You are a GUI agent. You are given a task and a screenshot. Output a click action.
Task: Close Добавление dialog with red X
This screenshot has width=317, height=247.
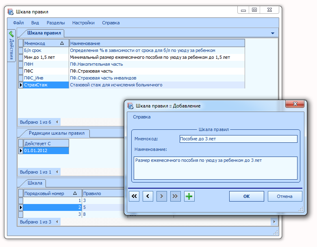(x=295, y=104)
